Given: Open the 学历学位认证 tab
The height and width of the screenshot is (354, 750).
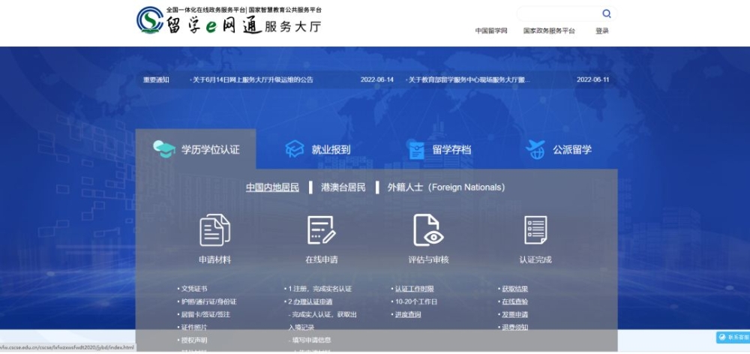Looking at the screenshot, I should [196, 149].
